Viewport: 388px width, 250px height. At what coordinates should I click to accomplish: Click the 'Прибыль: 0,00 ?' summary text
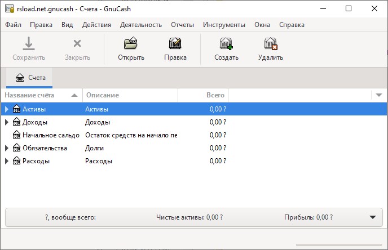point(308,217)
